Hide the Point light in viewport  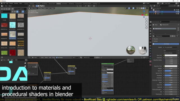tap(176, 14)
